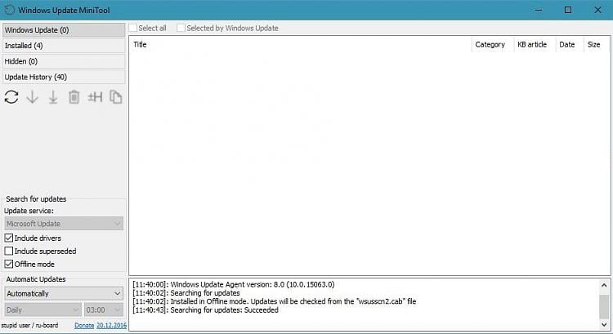Viewport: 613px width, 334px height.
Task: Open the Donate link
Action: 84,325
